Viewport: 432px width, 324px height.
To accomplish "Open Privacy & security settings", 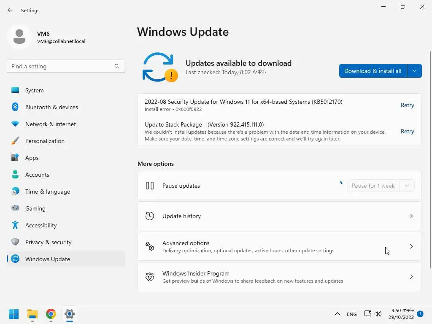I will pyautogui.click(x=66, y=242).
